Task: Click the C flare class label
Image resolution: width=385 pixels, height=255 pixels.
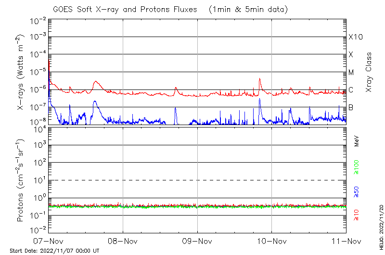Action: tap(351, 90)
